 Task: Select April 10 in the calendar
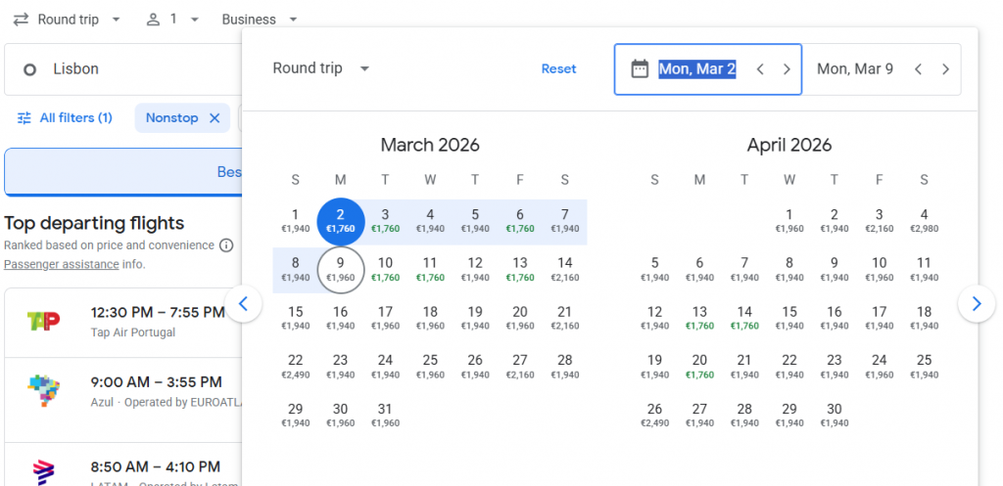pos(880,270)
